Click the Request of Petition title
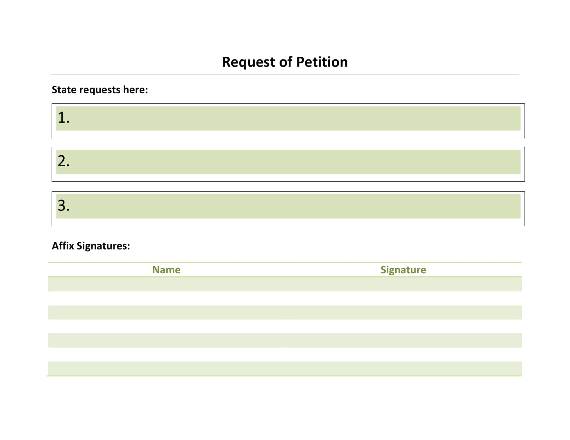The image size is (570, 440). click(285, 62)
